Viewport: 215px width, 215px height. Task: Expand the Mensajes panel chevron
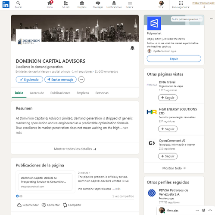point(210,210)
